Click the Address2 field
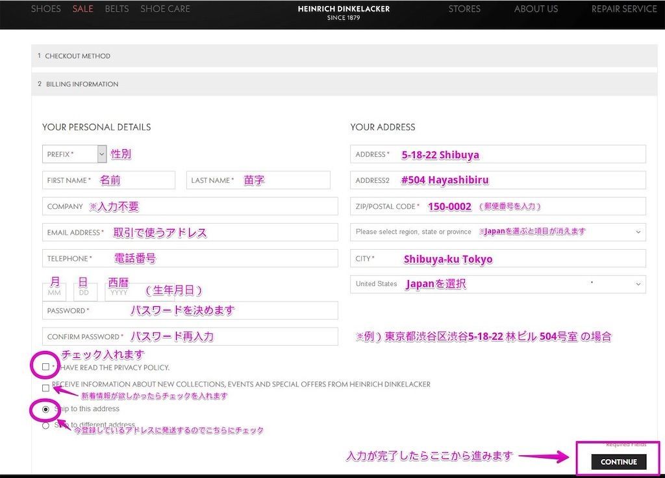 click(498, 180)
